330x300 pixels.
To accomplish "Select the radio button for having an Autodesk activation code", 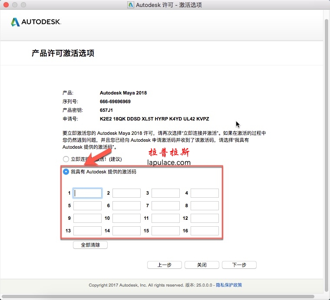I will pyautogui.click(x=66, y=172).
